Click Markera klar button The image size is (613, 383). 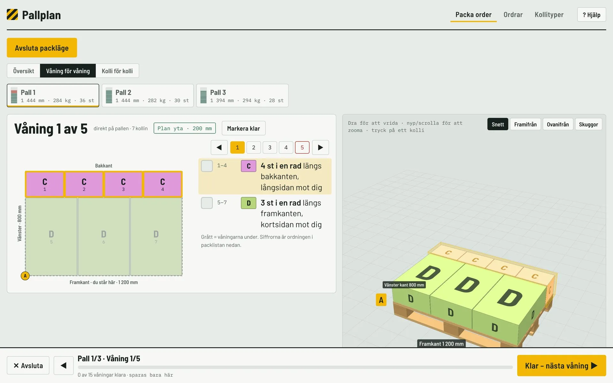(243, 128)
